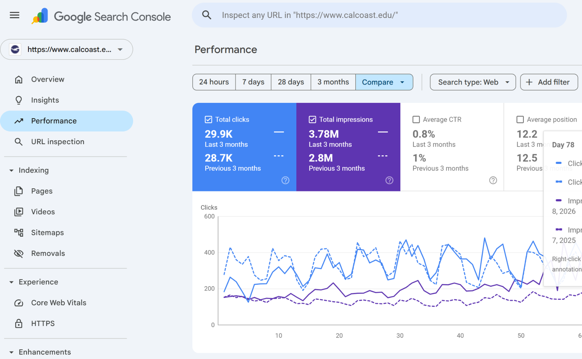Viewport: 582px width, 359px height.
Task: Click the search magnifier icon
Action: [x=207, y=15]
